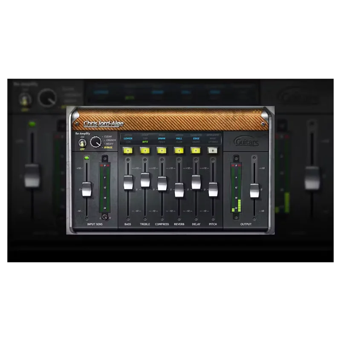Click the white mode button above the Pitch fader
The width and height of the screenshot is (341, 341).
(x=213, y=150)
